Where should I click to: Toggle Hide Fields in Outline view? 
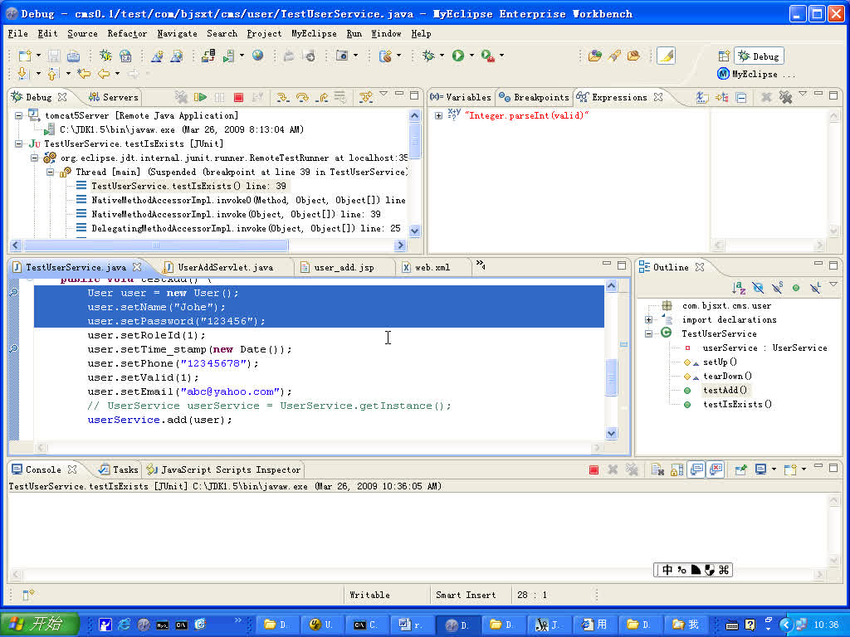point(758,288)
